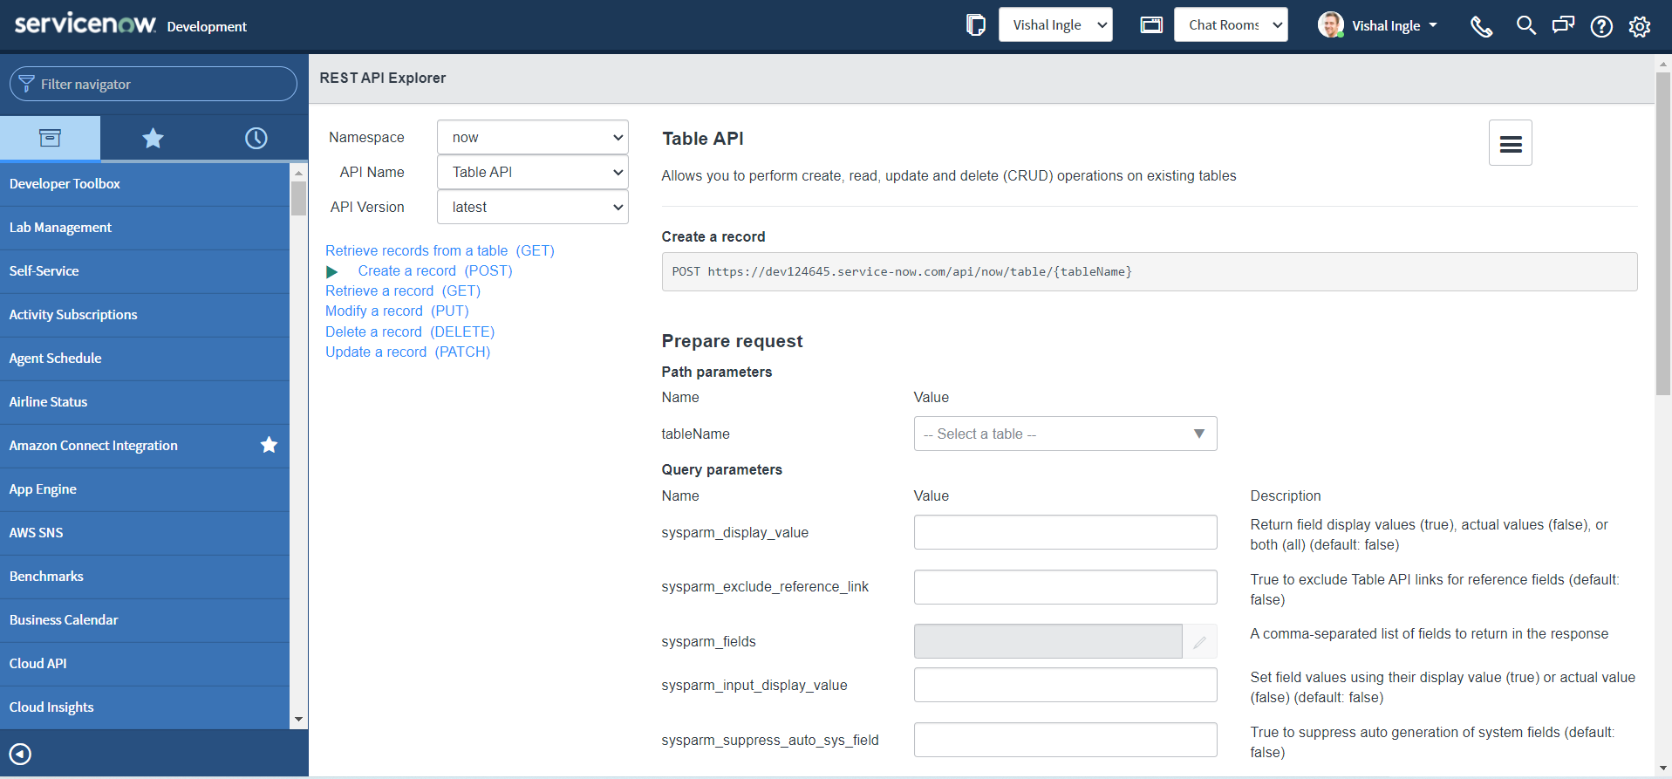Open the update set Vishal Ingle dropdown

pyautogui.click(x=1055, y=25)
